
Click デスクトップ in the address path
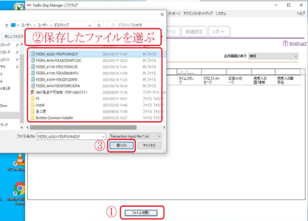click(x=62, y=25)
